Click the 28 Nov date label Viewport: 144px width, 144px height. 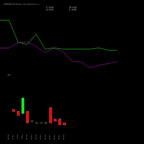(45, 137)
